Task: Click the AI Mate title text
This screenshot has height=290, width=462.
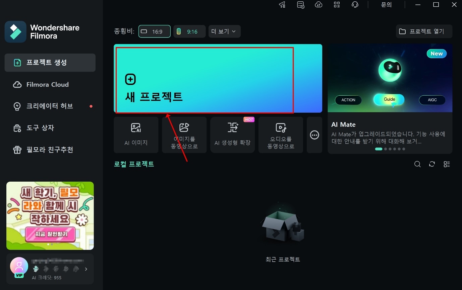Action: pos(343,124)
